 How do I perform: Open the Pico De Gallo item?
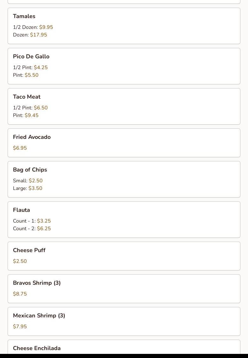point(31,56)
